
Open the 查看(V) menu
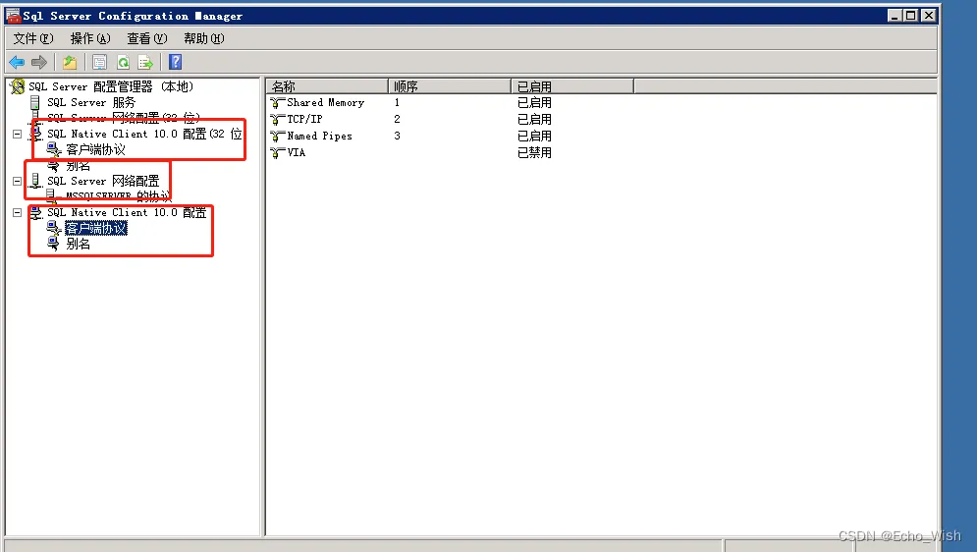[147, 38]
